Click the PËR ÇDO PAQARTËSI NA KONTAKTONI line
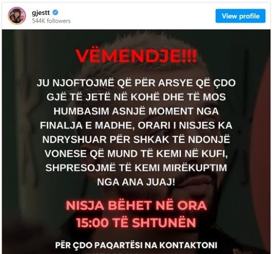The height and width of the screenshot is (254, 273). click(x=136, y=245)
